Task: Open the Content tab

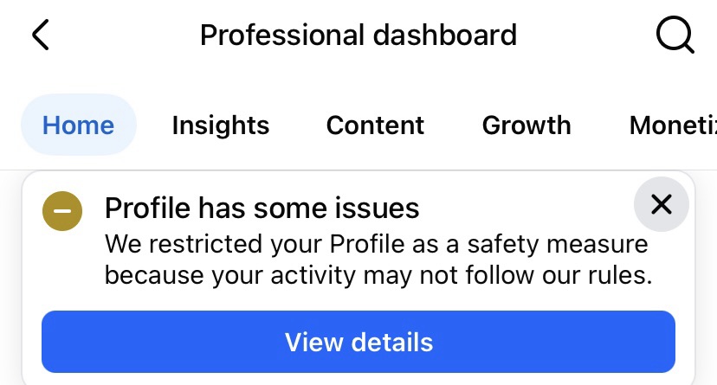Action: [375, 125]
